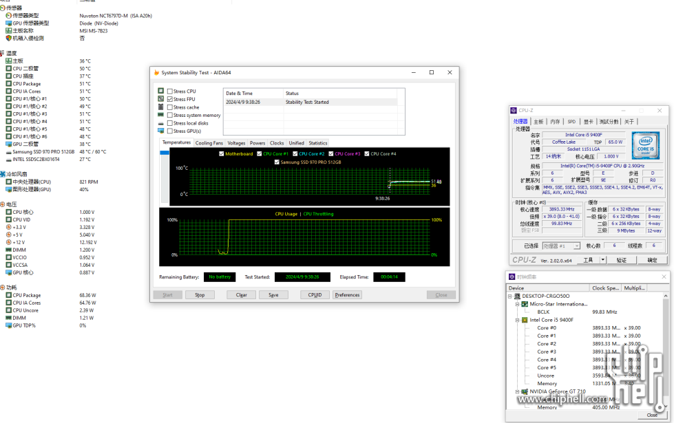Click the CPU icon beside Intel Core i5 9400F
Screen dimensions: 674x423
point(525,320)
